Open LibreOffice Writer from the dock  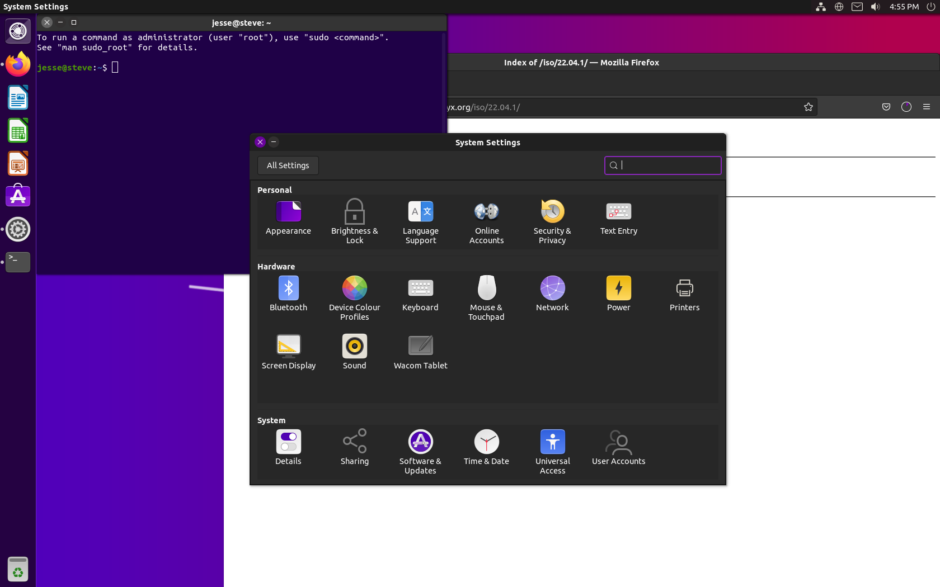coord(18,98)
